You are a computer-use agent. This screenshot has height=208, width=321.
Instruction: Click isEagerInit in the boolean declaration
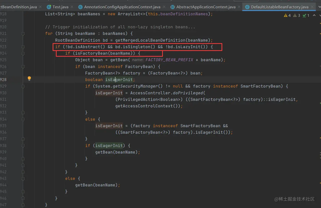[x=119, y=80]
